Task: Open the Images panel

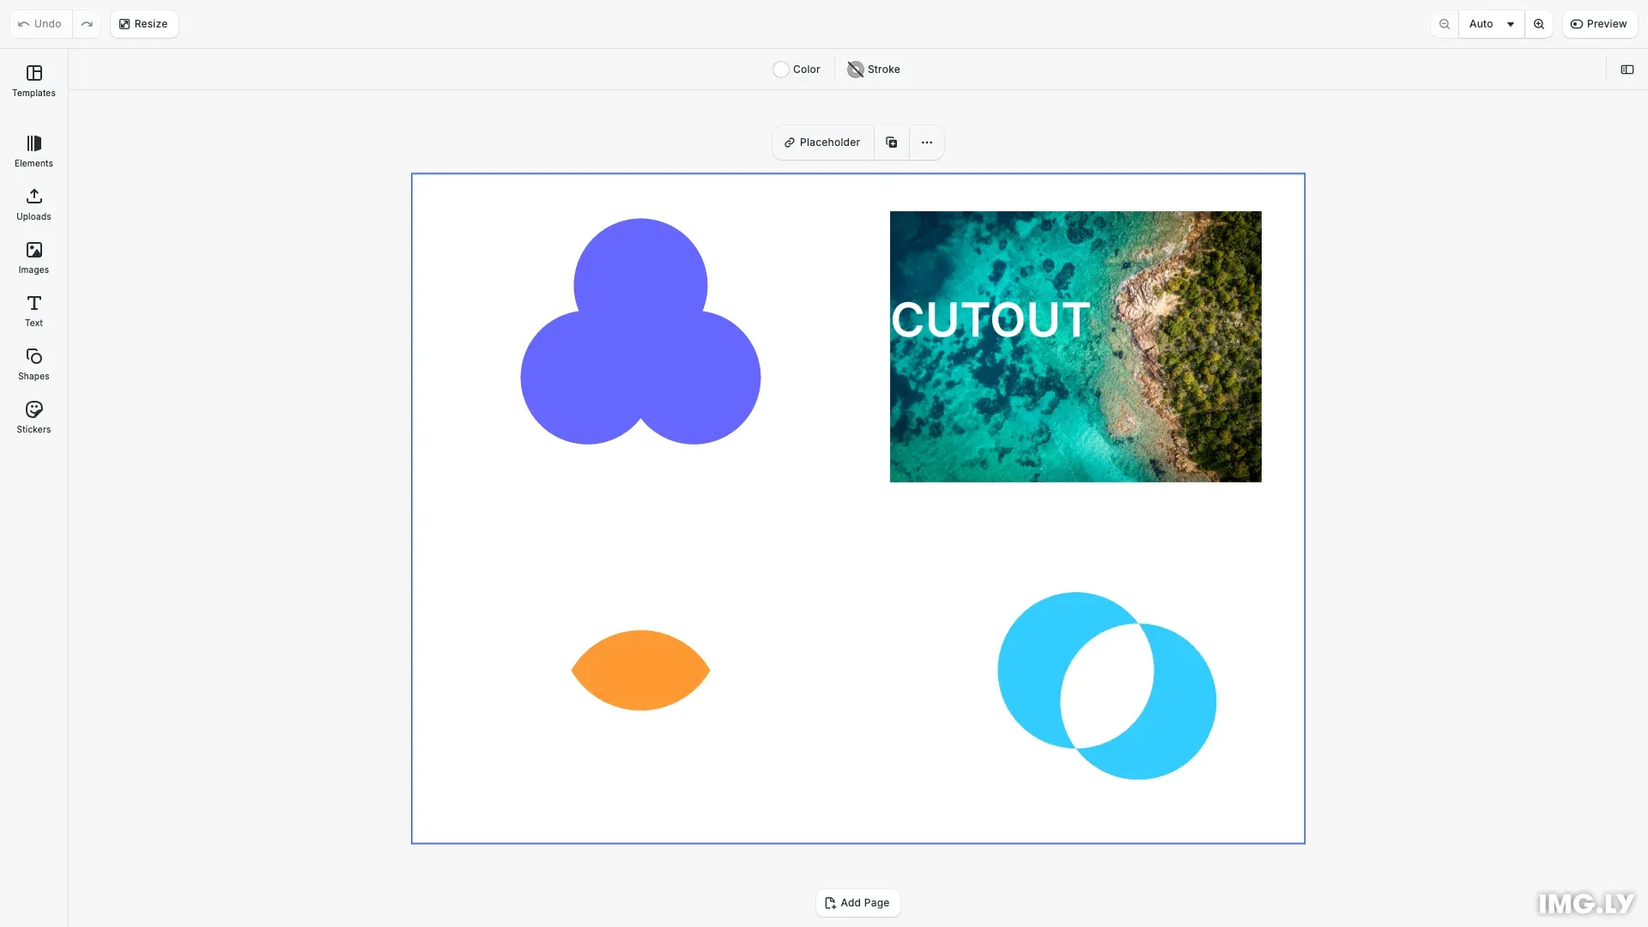Action: pos(33,257)
